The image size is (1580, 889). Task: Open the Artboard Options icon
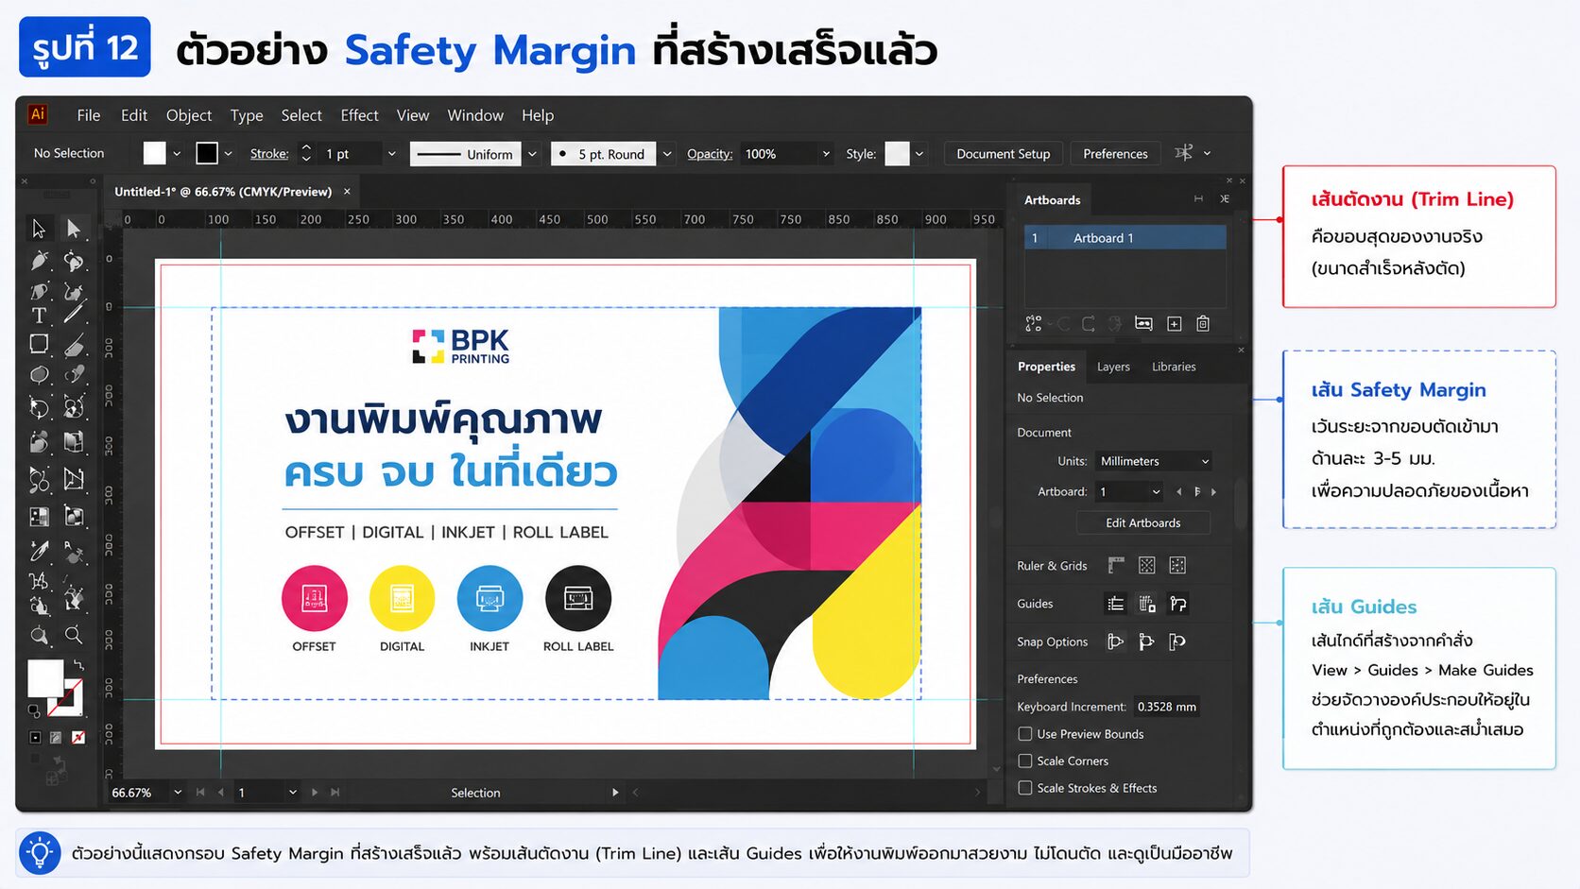(x=1143, y=324)
